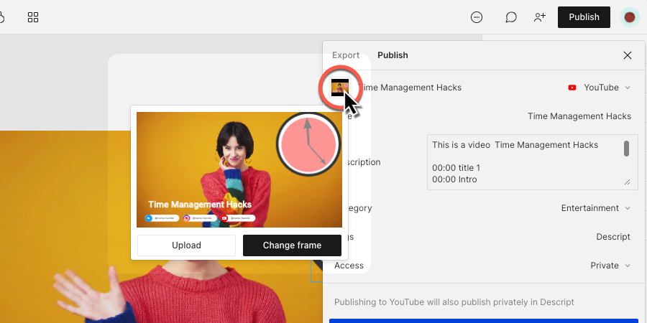Click 'Publishing to YouTube will also publish' note
Viewport: 647px width, 323px height.
coord(454,302)
